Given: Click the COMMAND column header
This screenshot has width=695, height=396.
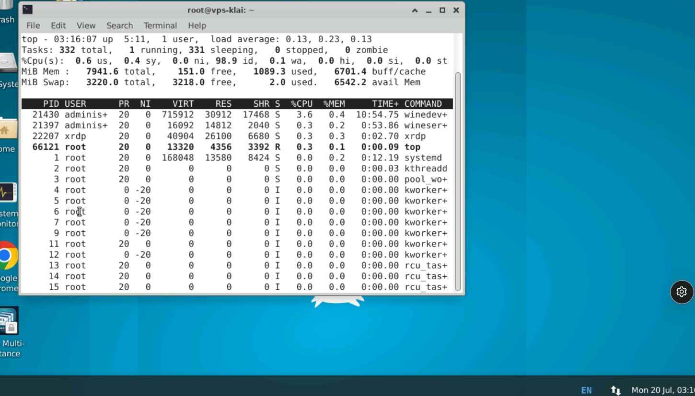Looking at the screenshot, I should pos(423,104).
